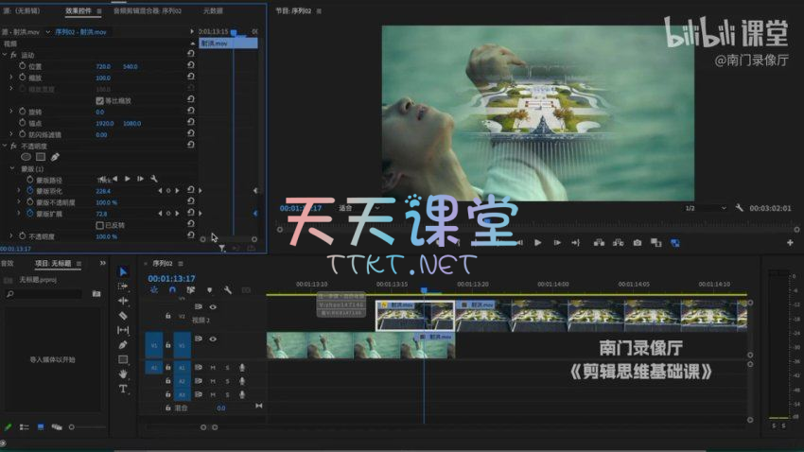This screenshot has width=804, height=452.
Task: Select the Type (T) tool
Action: click(x=123, y=389)
